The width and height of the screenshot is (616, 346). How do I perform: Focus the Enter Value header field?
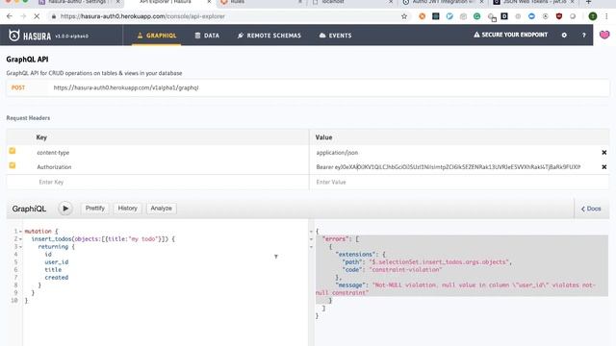pyautogui.click(x=459, y=182)
